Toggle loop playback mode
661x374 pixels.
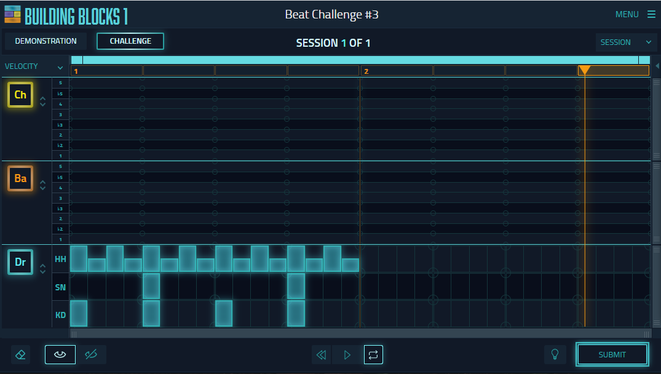[x=373, y=354]
